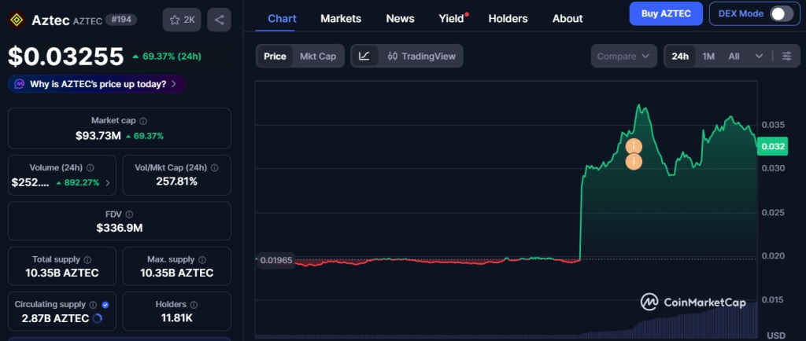This screenshot has width=806, height=341.
Task: Click the Buy AZTEC button
Action: (x=665, y=13)
